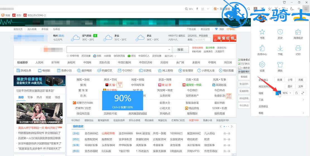Expand the 展开(24) site list
Image resolution: width=310 pixels, height=156 pixels.
point(170,56)
